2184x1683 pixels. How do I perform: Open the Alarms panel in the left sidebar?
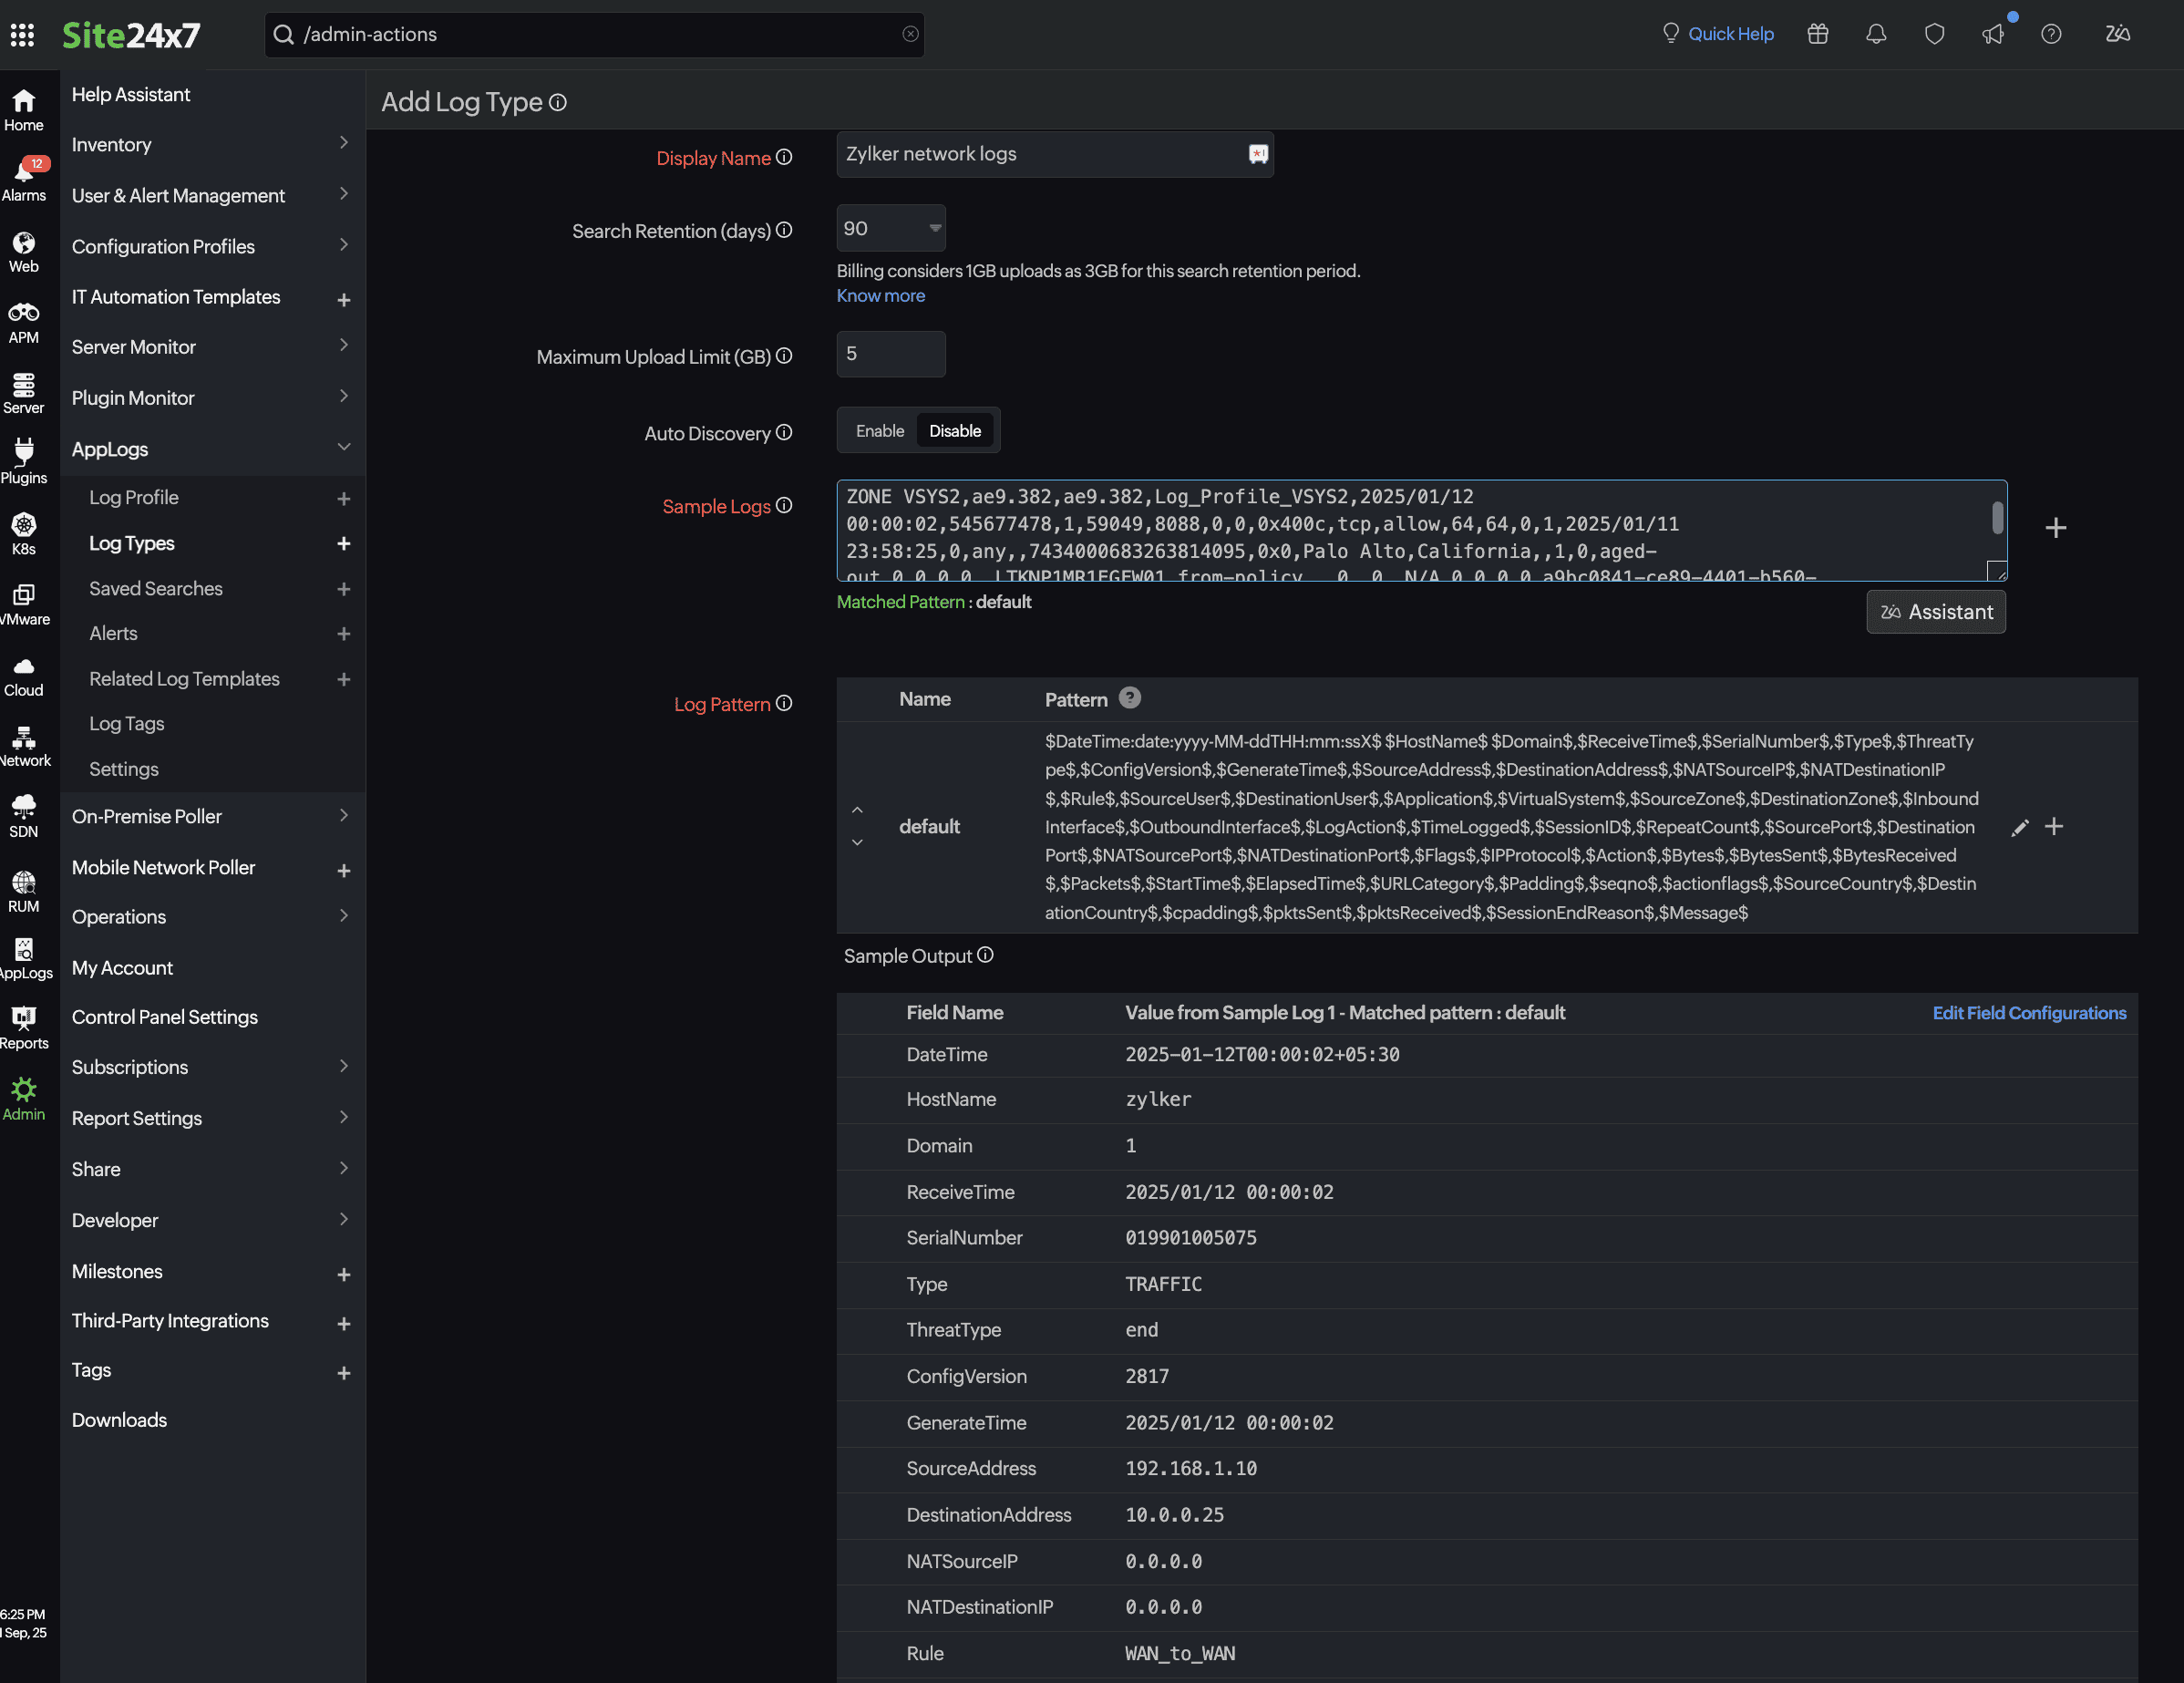point(25,175)
